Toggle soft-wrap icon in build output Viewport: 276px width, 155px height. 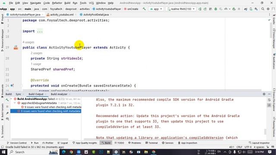pyautogui.click(x=269, y=100)
